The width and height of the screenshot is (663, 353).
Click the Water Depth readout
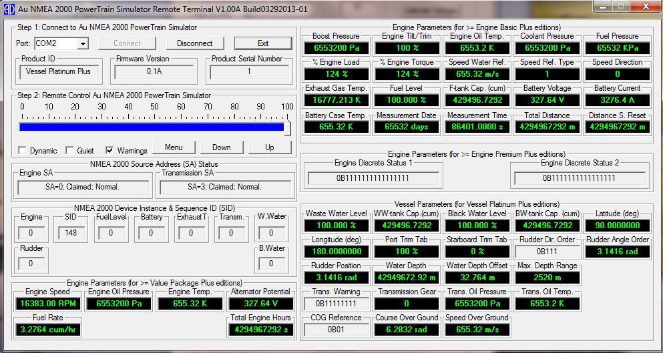click(406, 278)
